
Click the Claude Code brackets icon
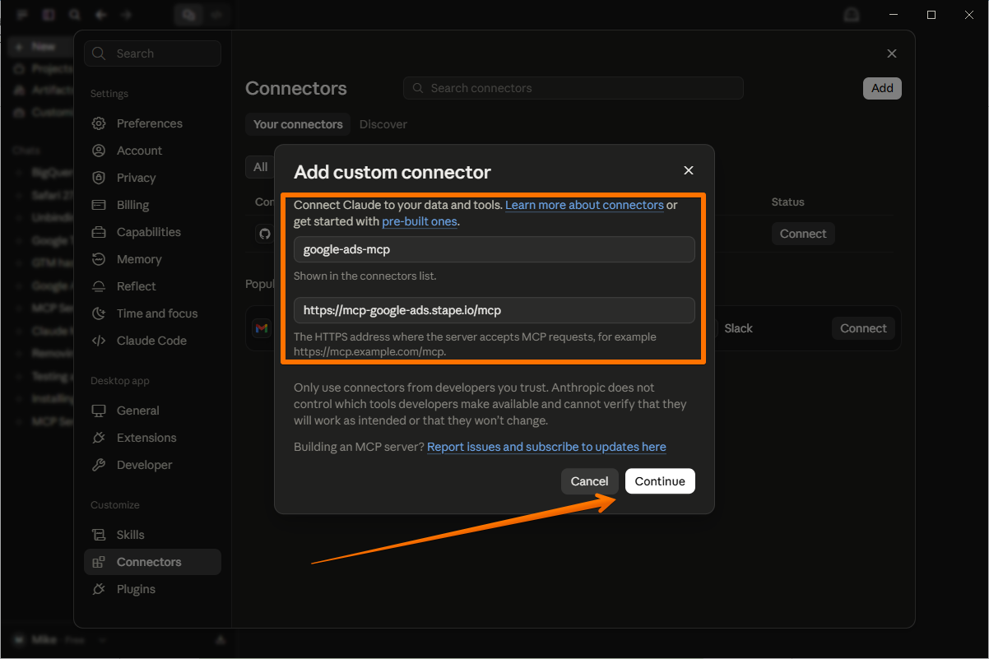[99, 341]
